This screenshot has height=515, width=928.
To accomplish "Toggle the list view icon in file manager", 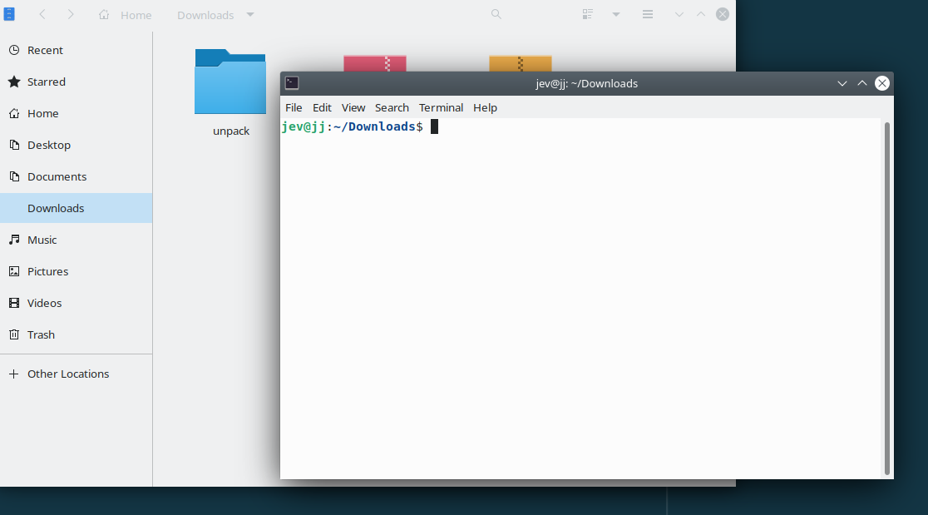I will pos(588,14).
